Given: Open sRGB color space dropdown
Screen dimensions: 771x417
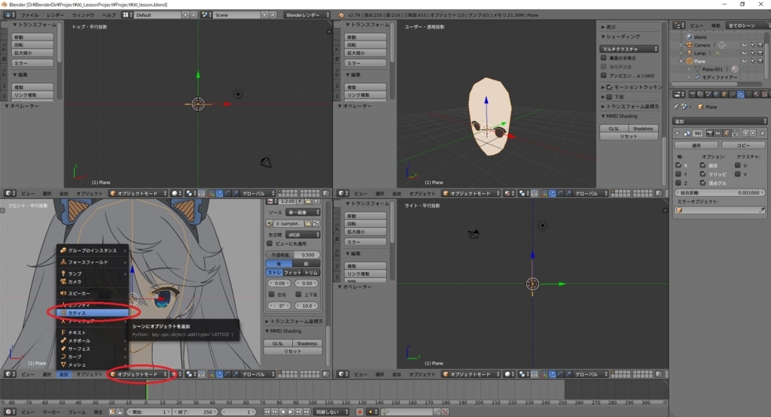Looking at the screenshot, I should (303, 235).
